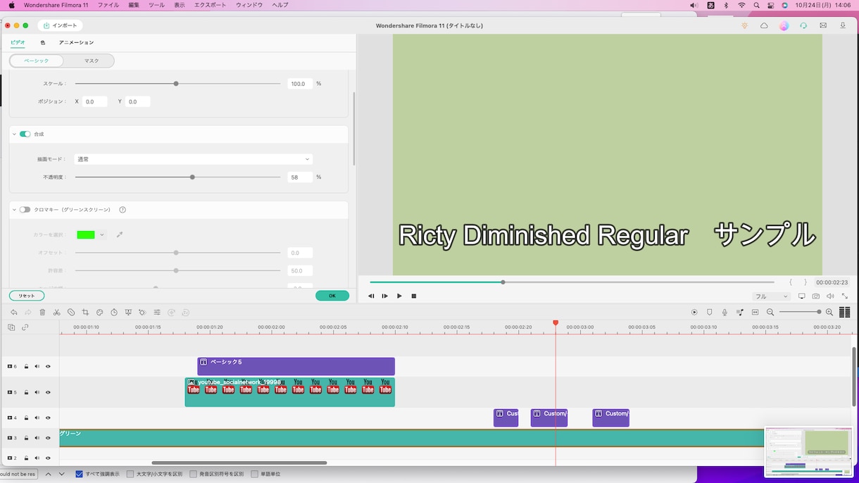Open the color palette tool

[100, 313]
